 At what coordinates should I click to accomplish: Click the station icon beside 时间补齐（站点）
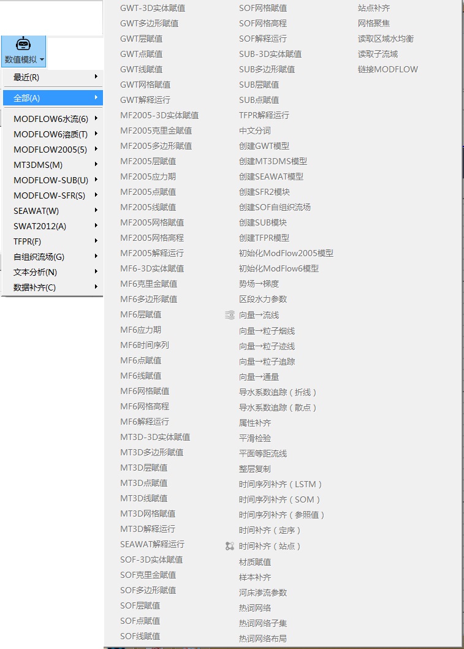[230, 547]
